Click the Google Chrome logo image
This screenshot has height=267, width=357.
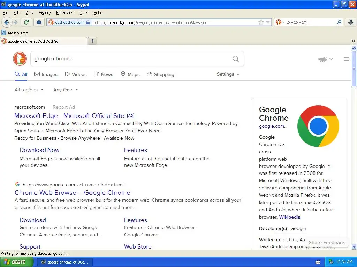pos(318,126)
